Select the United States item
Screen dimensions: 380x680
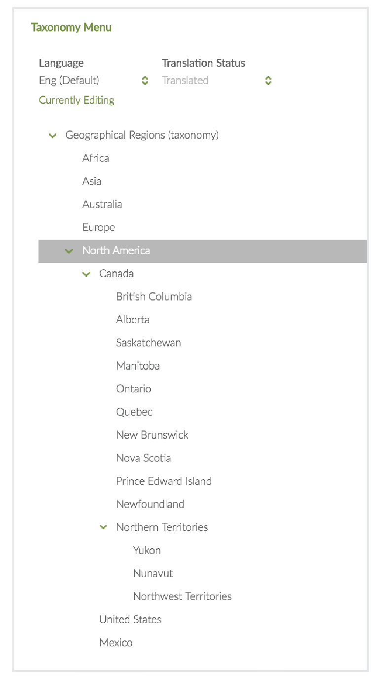130,620
